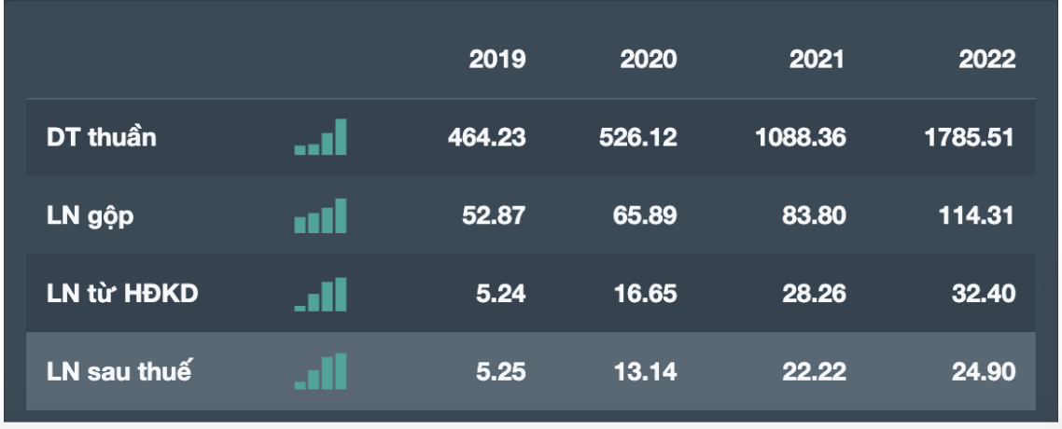1062x429 pixels.
Task: Select the 2021 column header
Action: tap(817, 60)
